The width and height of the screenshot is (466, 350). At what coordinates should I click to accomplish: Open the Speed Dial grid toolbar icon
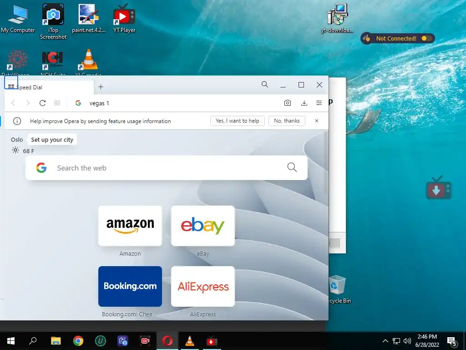pyautogui.click(x=57, y=103)
